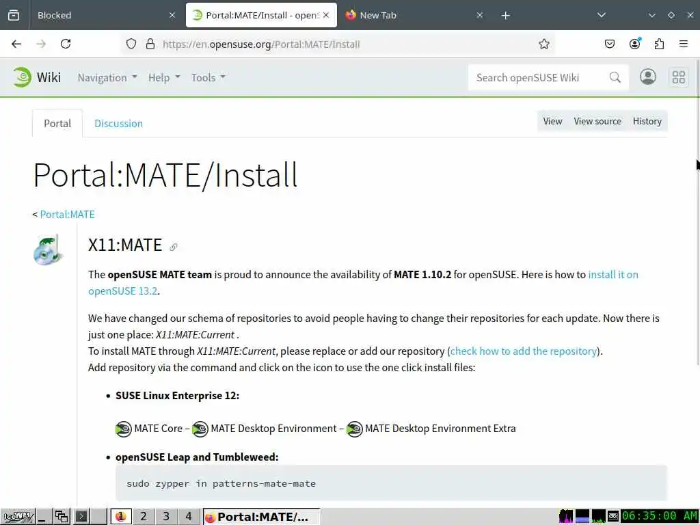Click the X11:MATE section anchor link icon
This screenshot has width=700, height=525.
point(174,247)
